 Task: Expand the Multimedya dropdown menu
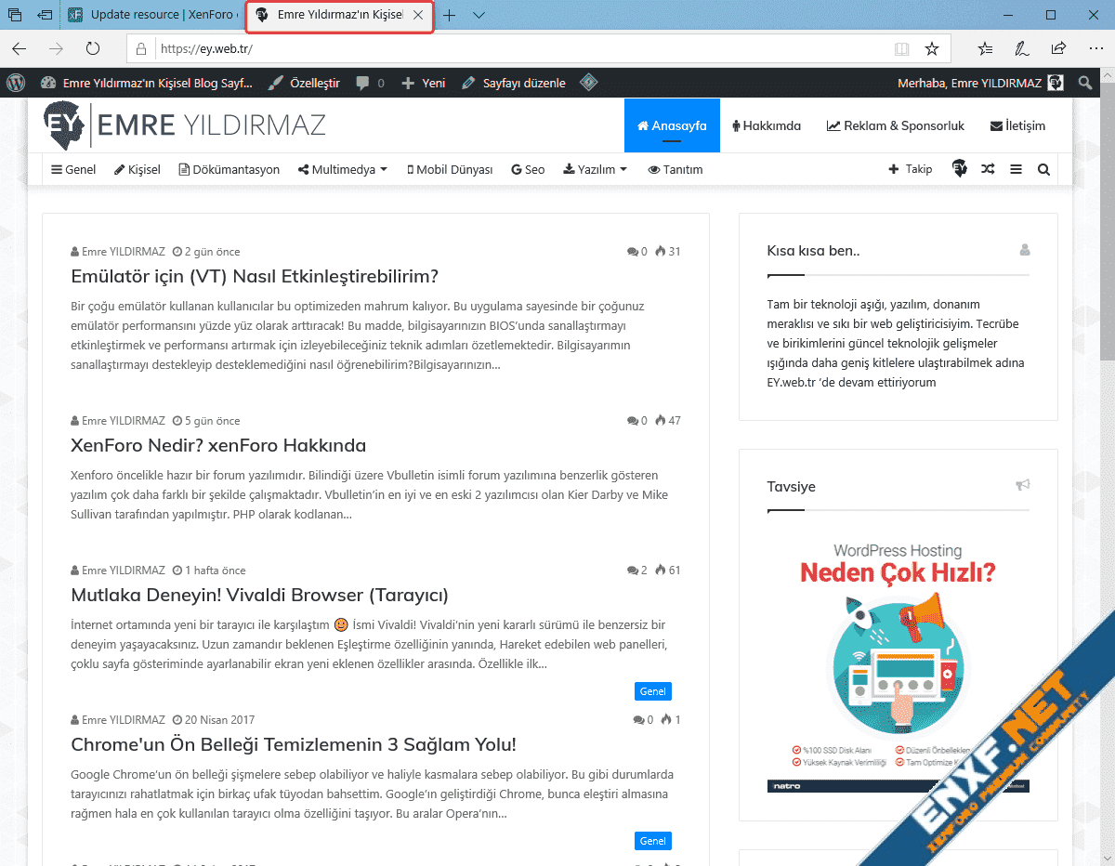pos(342,169)
